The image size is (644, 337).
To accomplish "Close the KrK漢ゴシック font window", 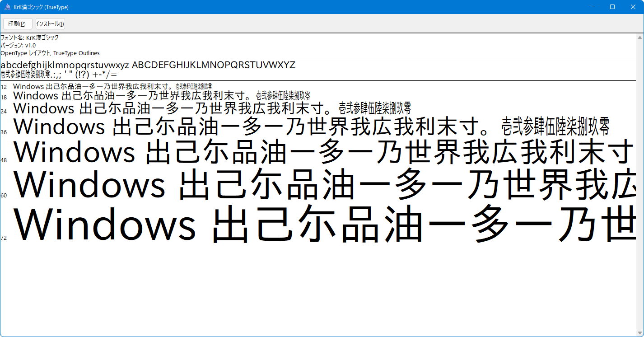I will pyautogui.click(x=633, y=7).
